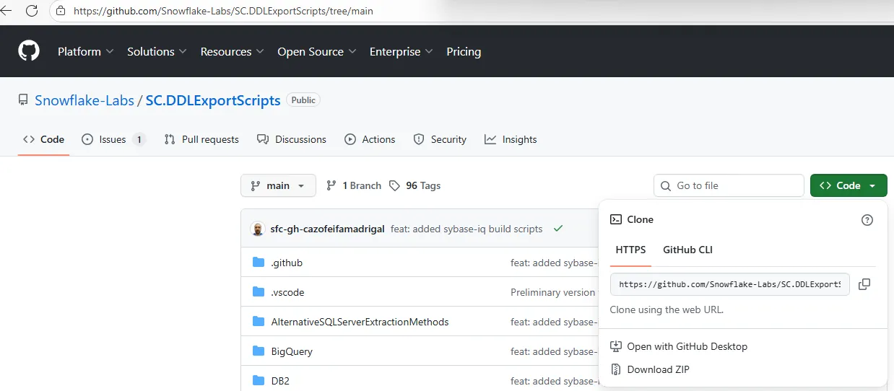Click Open with GitHub Desktop
This screenshot has width=894, height=391.
coord(679,346)
